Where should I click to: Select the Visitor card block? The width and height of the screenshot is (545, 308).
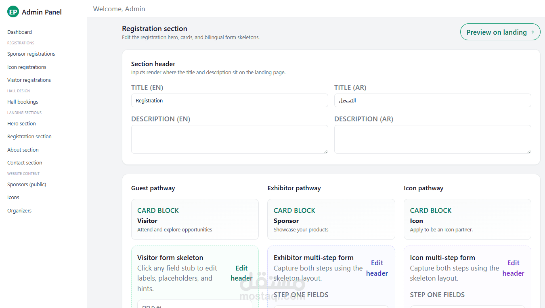195,219
